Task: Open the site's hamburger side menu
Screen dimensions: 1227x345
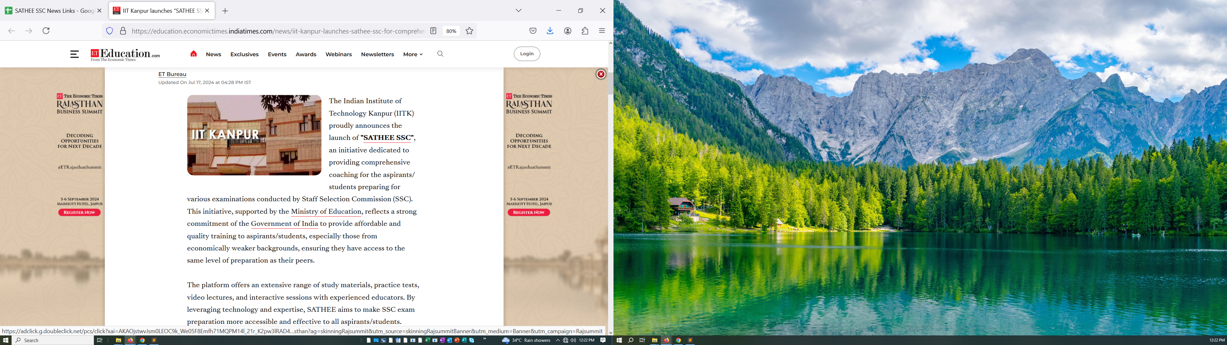Action: [74, 54]
